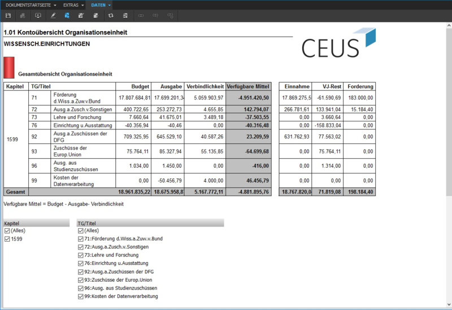Expand the Dokumentstartseite dropdown arrow
Image resolution: width=452 pixels, height=310 pixels.
click(55, 5)
